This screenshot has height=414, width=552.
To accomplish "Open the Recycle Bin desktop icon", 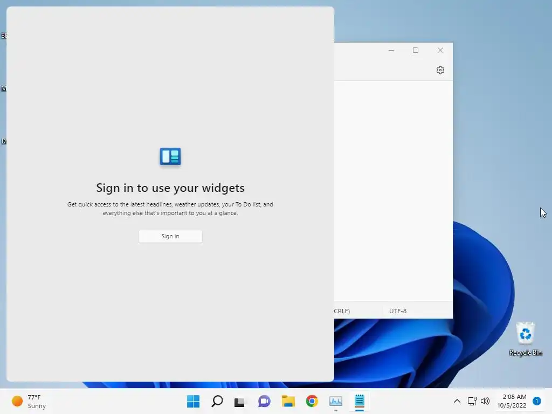I will tap(525, 339).
